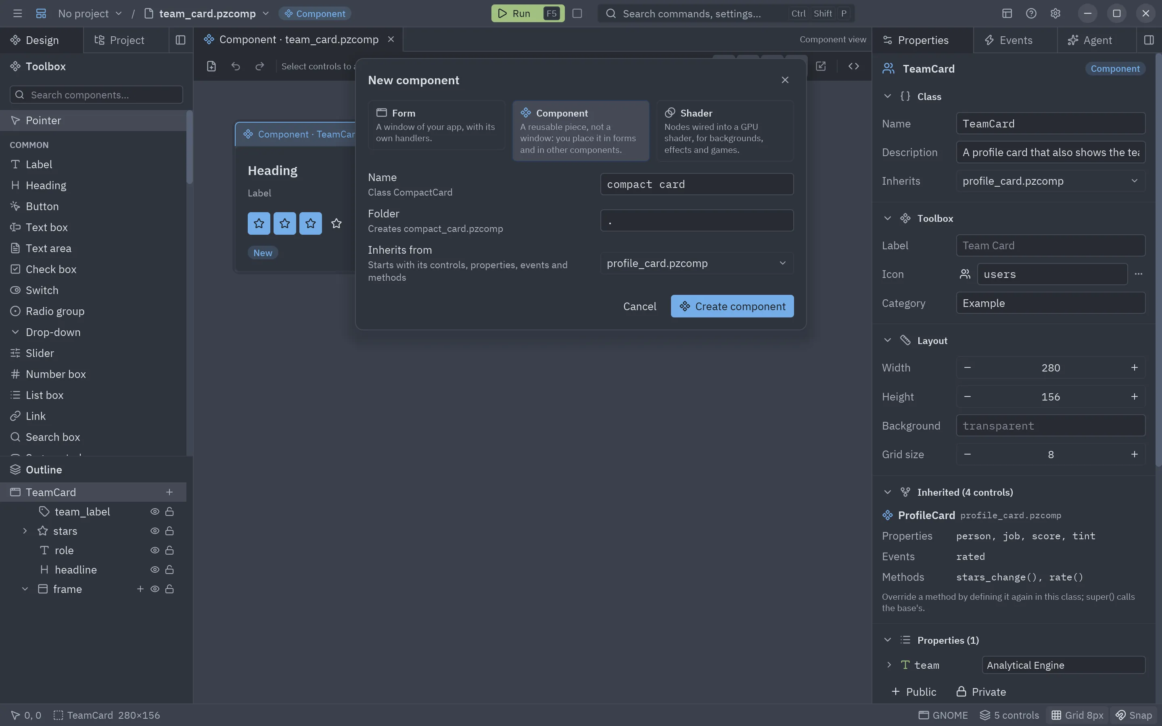The height and width of the screenshot is (726, 1162).
Task: Click the Name field containing compact card
Action: click(x=696, y=184)
